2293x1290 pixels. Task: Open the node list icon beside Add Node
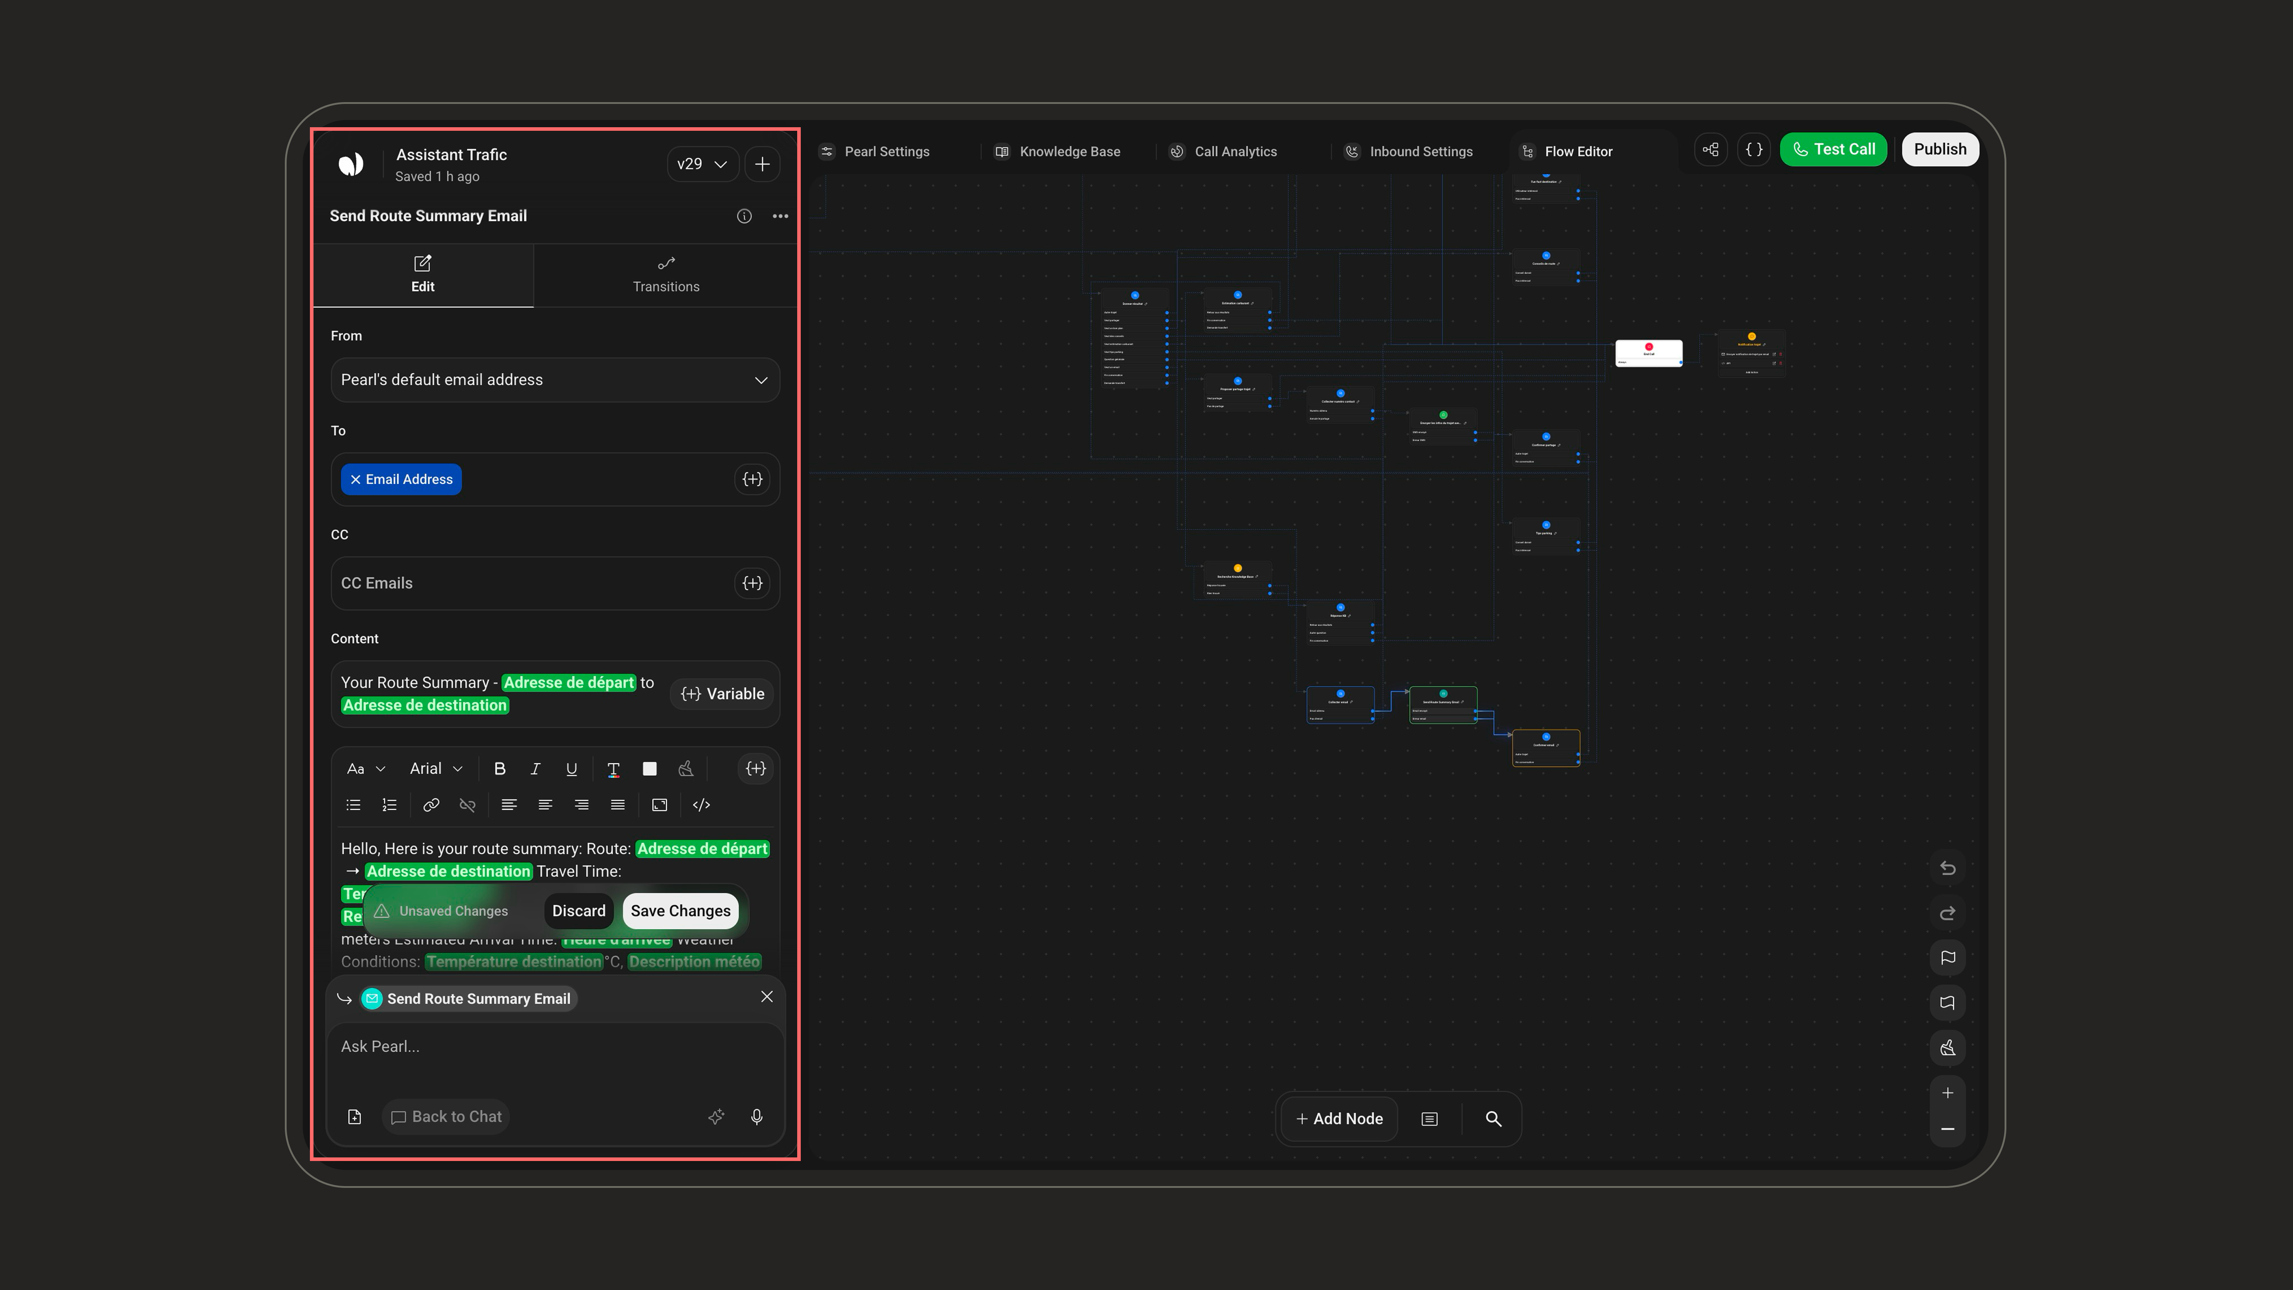point(1430,1119)
